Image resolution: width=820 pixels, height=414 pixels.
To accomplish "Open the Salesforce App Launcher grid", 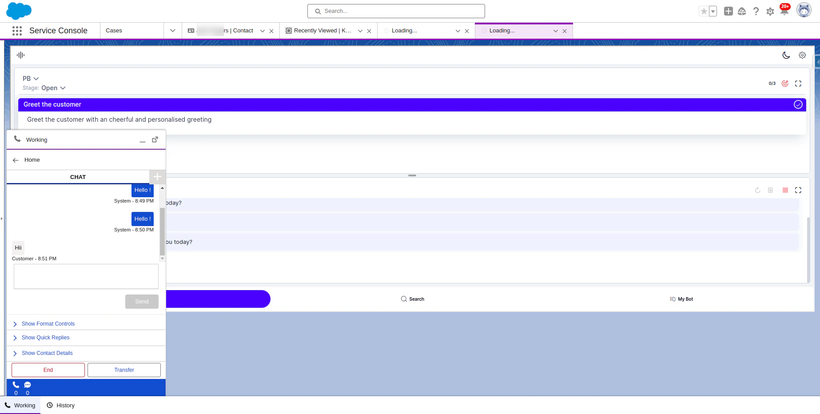I will [x=16, y=31].
